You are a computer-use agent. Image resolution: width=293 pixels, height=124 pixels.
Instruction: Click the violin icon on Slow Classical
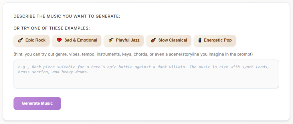(153, 40)
